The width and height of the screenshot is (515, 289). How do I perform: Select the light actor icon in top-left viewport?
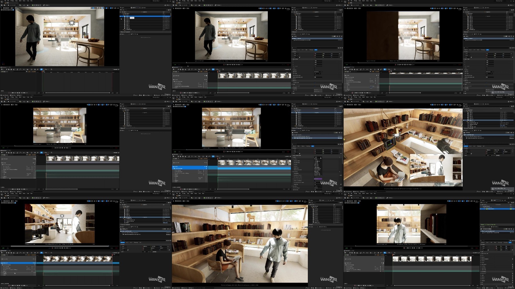tap(72, 23)
